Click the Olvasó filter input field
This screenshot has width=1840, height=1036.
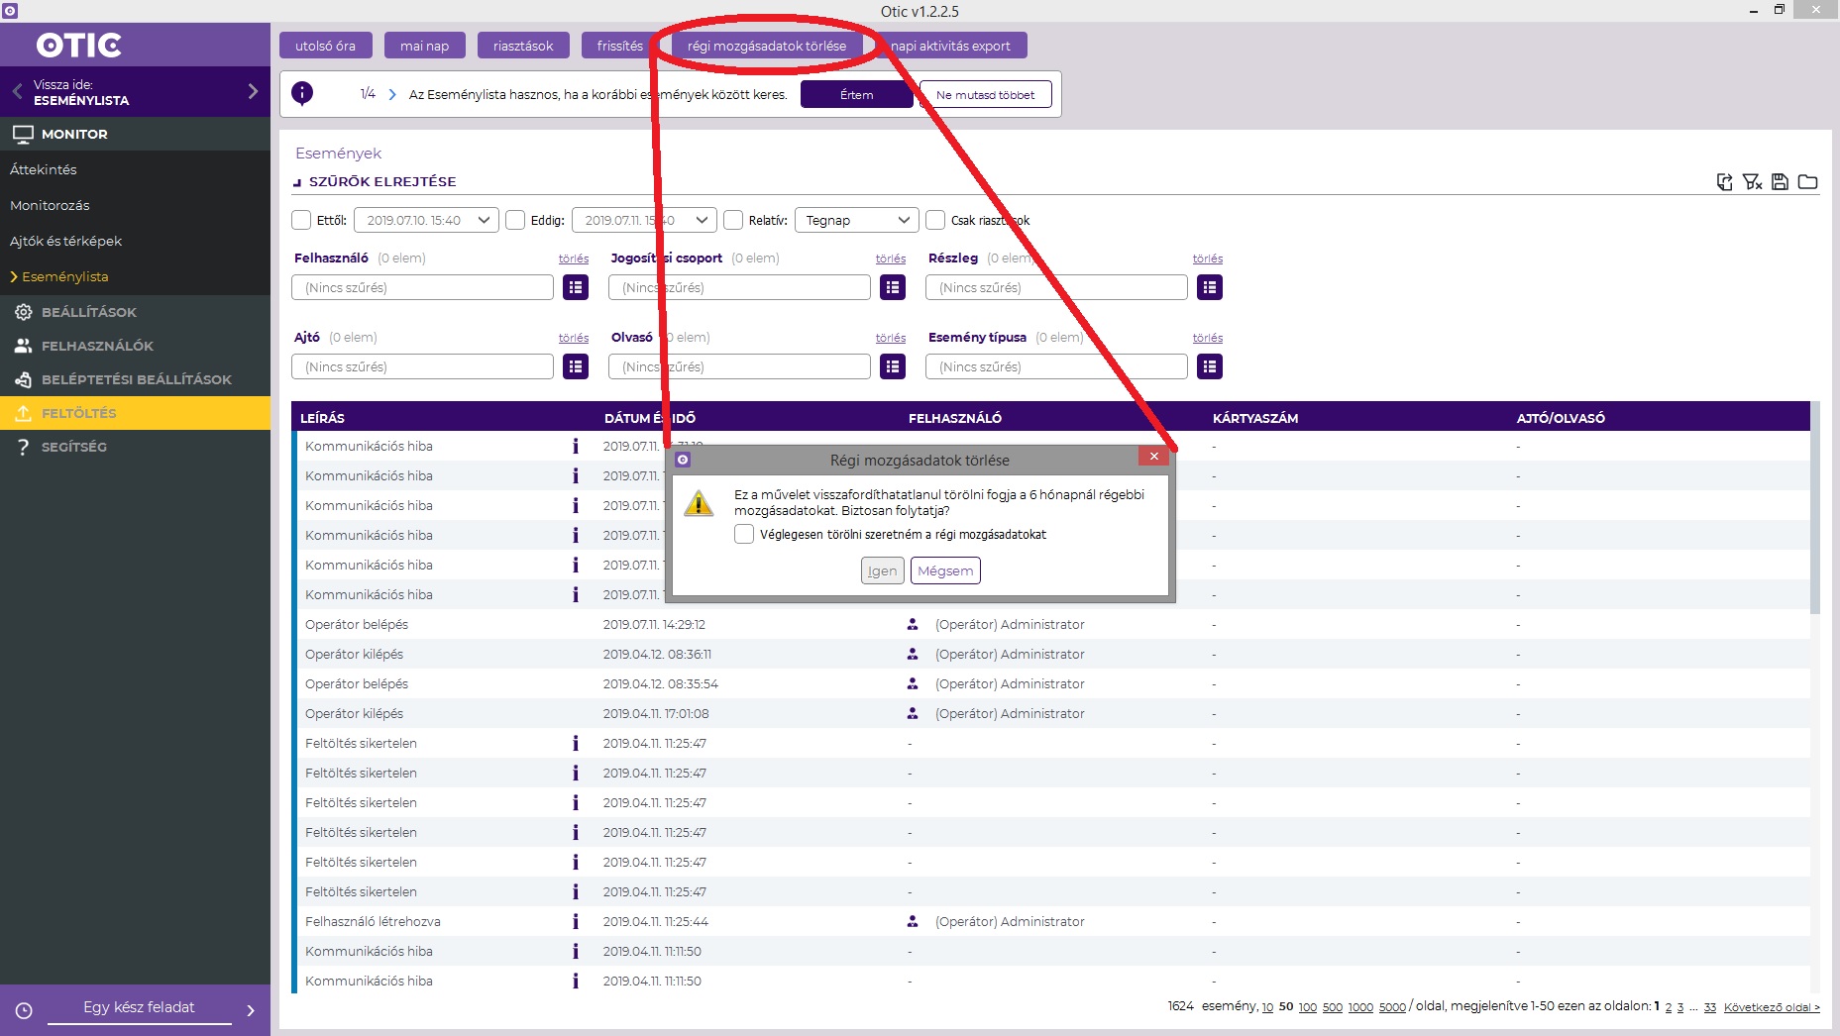pos(739,366)
